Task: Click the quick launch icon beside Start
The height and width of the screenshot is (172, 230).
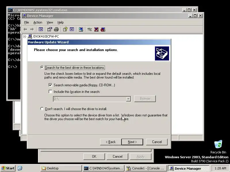Action: tap(20, 168)
